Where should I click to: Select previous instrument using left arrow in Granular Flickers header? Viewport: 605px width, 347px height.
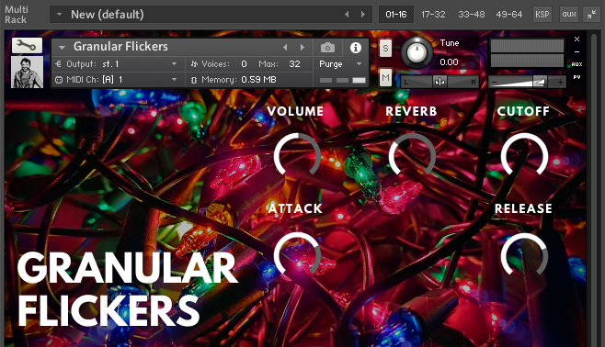285,47
